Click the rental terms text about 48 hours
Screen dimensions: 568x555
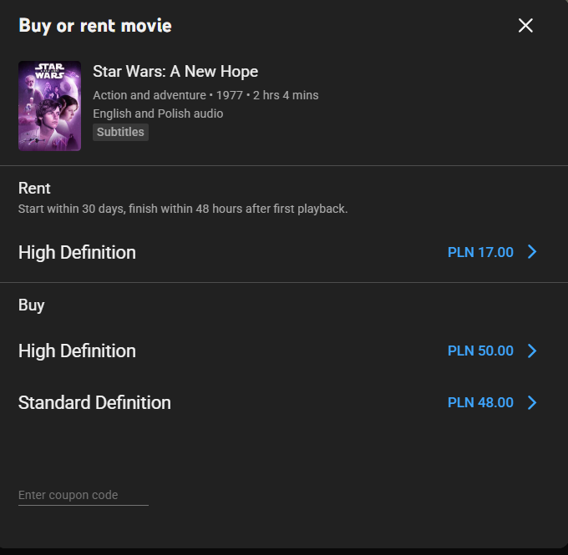point(183,209)
